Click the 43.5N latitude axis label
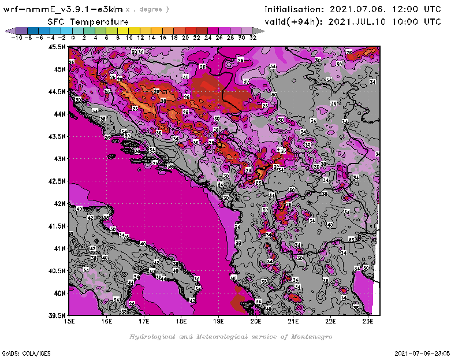This screenshot has width=462, height=357. (x=57, y=136)
